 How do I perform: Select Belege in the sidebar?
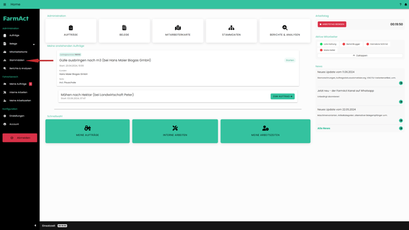(x=13, y=44)
